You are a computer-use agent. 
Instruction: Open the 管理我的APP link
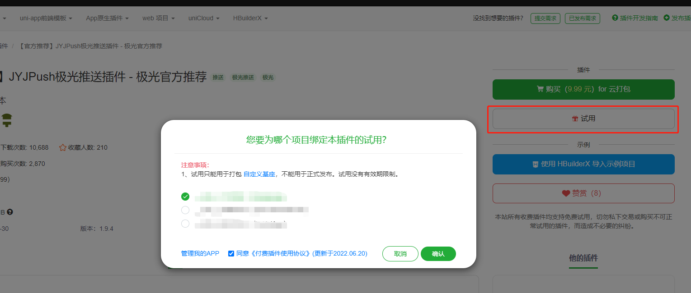tap(200, 254)
